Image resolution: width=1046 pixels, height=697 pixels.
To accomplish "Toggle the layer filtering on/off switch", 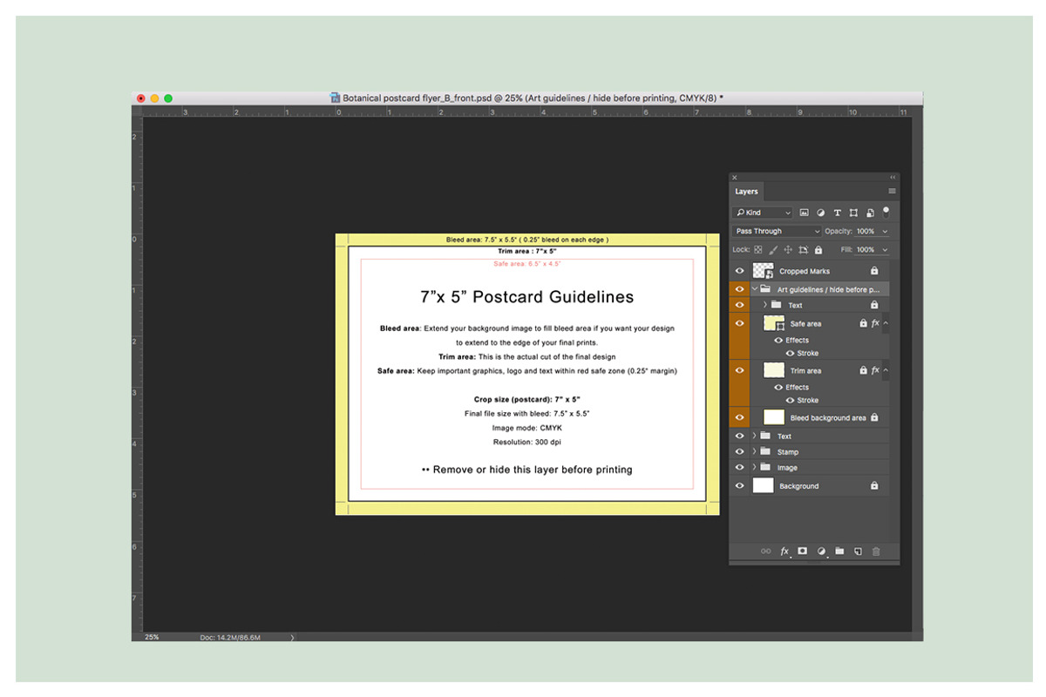I will pos(886,211).
